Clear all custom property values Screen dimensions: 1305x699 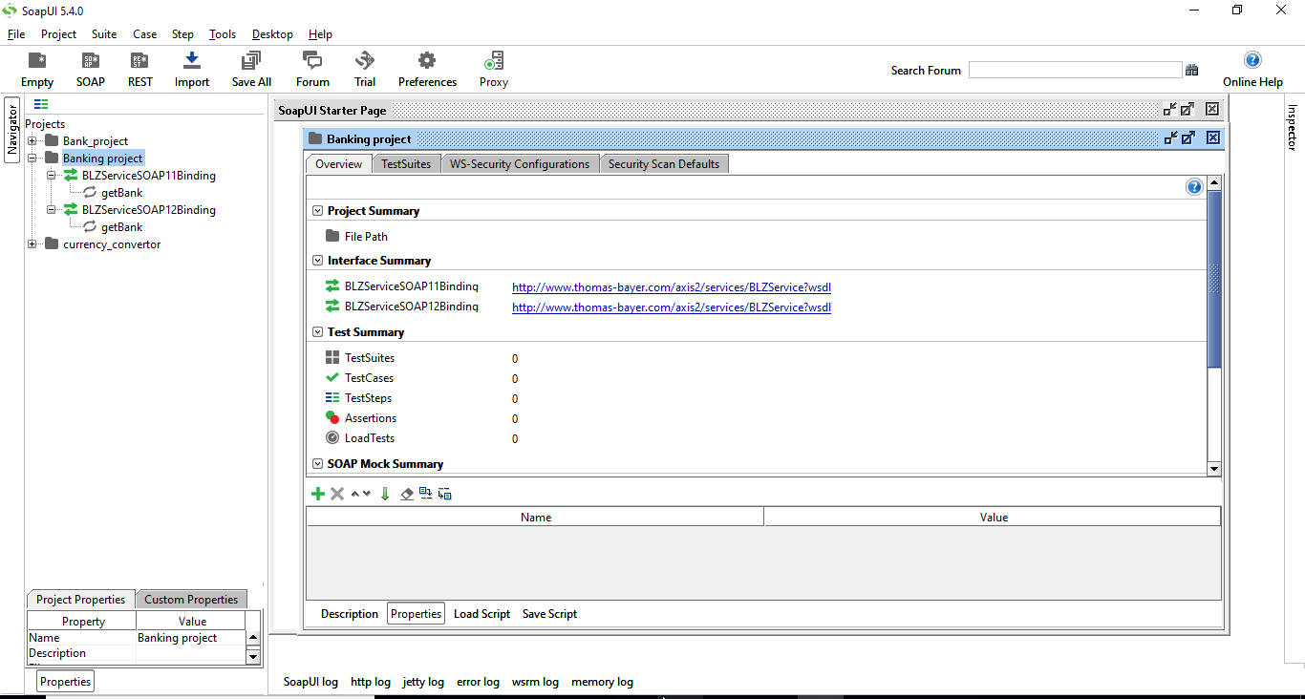pos(406,494)
